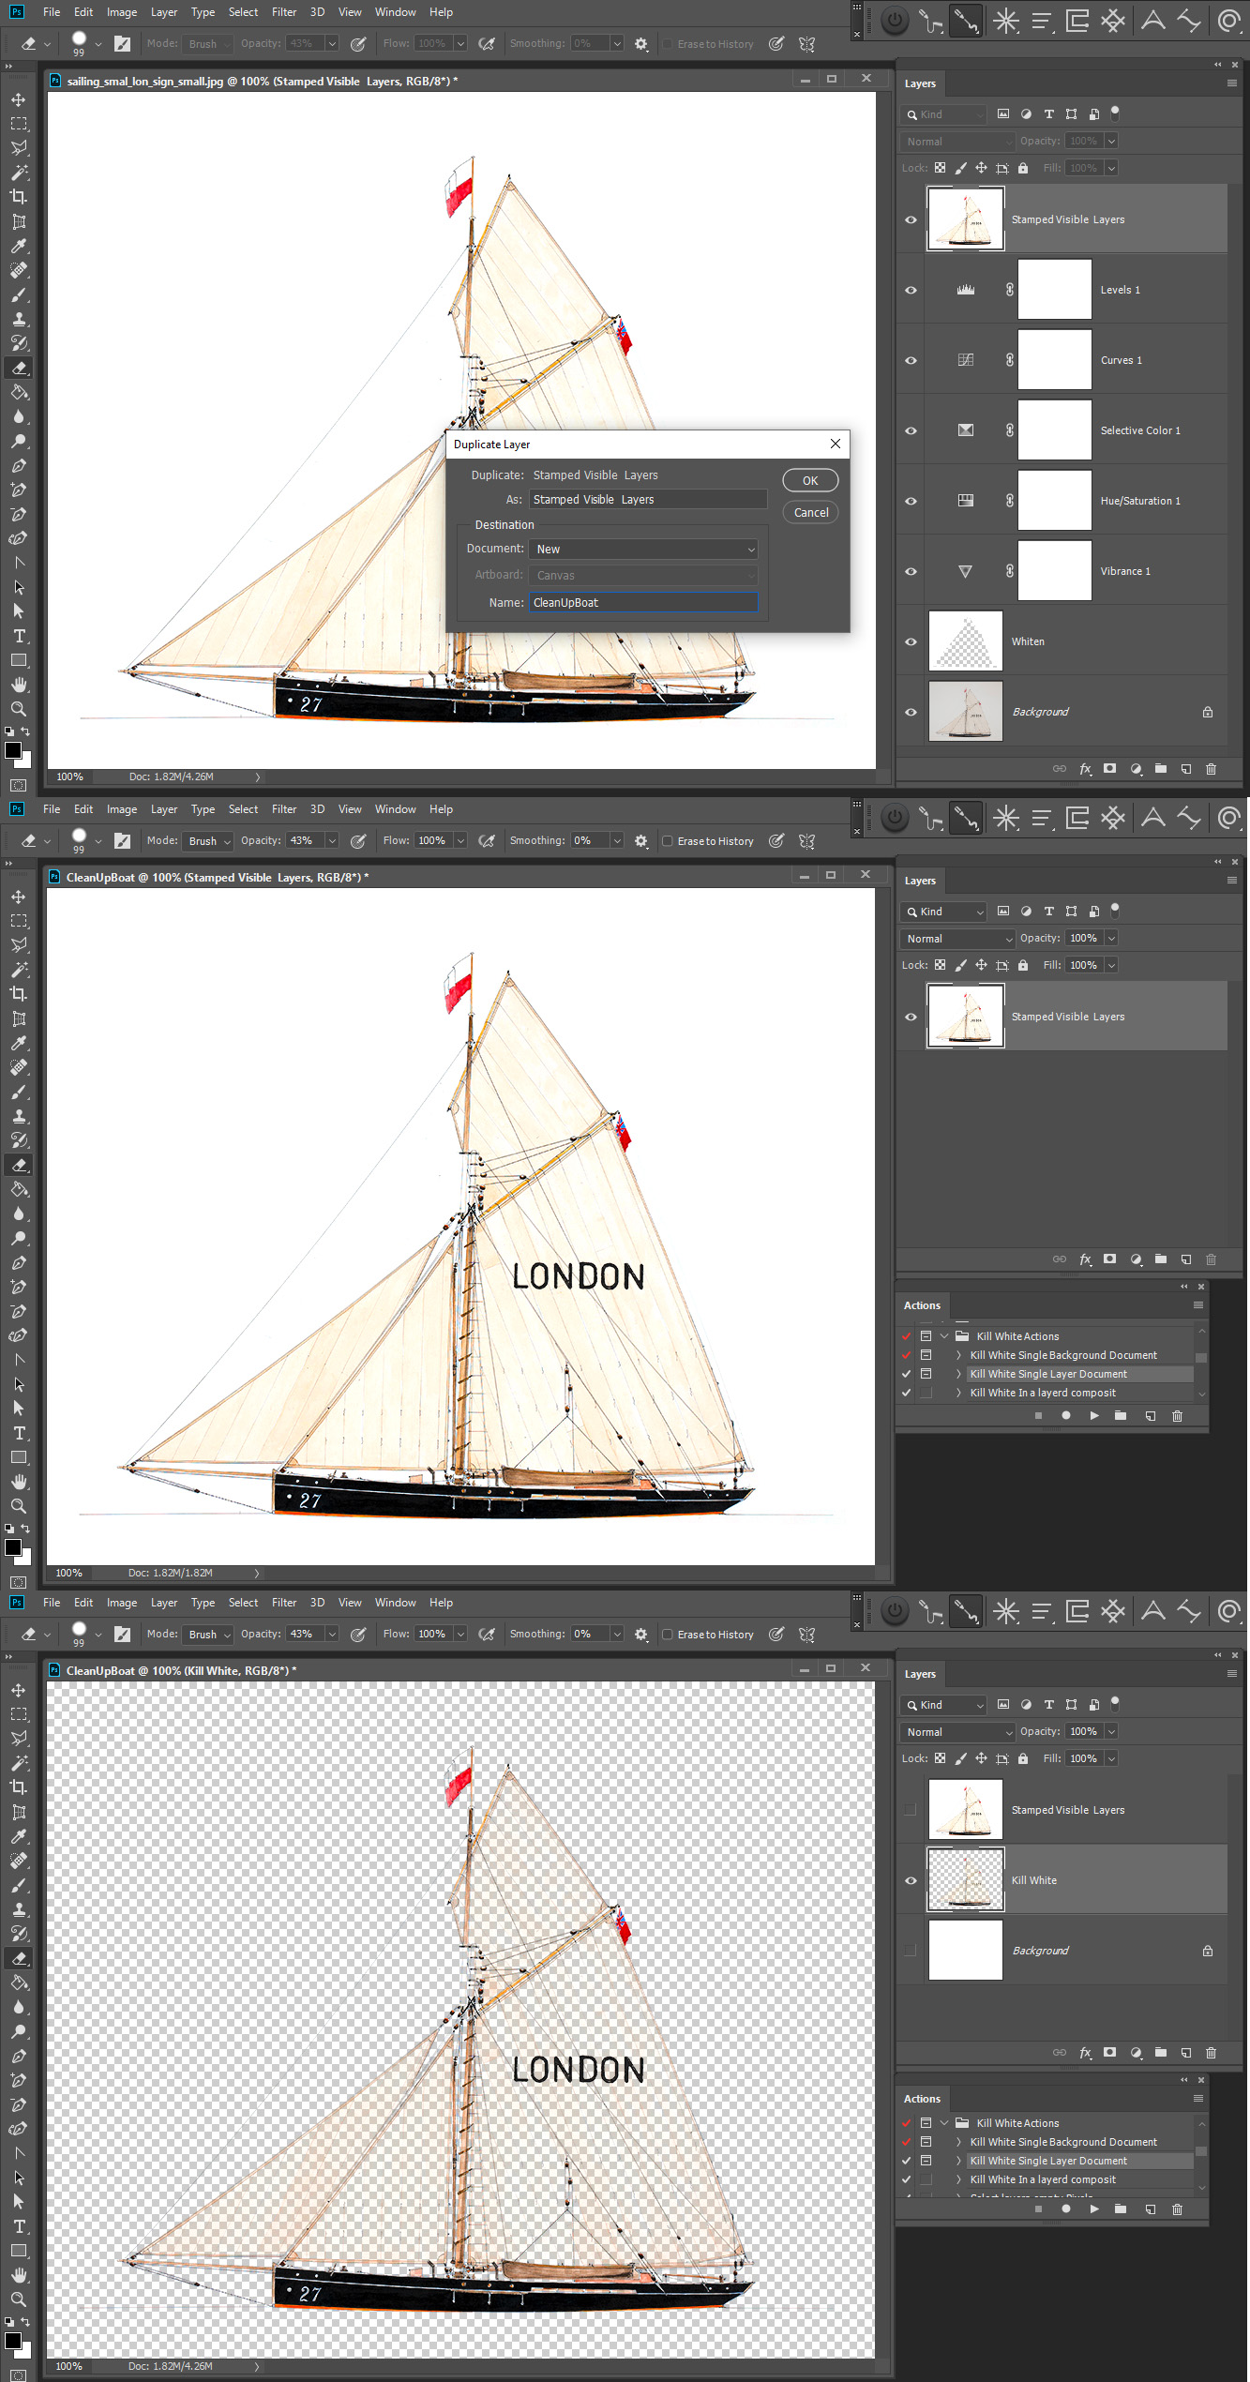Open Filter menu in CleanUpBoat Kill White window
The width and height of the screenshot is (1250, 2382).
[284, 1603]
